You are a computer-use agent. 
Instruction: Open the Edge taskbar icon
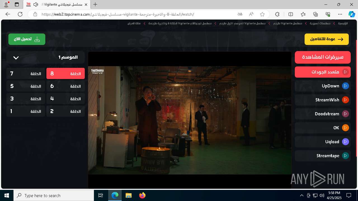(x=115, y=195)
